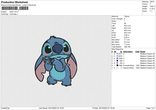Click the Last Saved timestamp in footer
Image resolution: width=156 pixels, height=110 pixels.
[x=50, y=108]
